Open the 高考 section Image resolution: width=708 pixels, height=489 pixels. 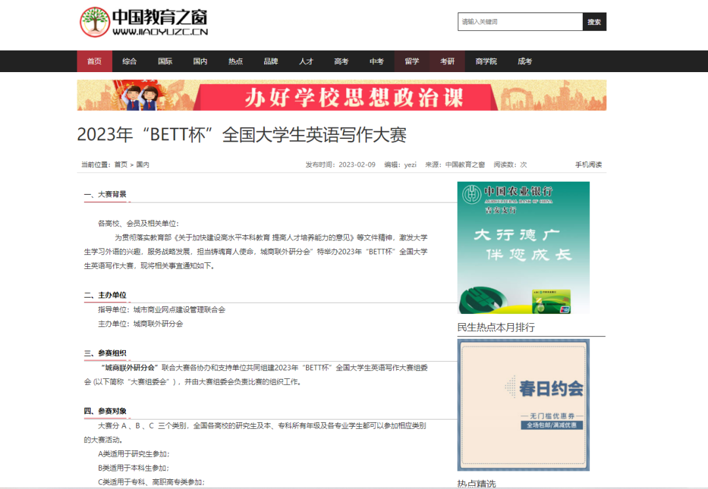341,61
